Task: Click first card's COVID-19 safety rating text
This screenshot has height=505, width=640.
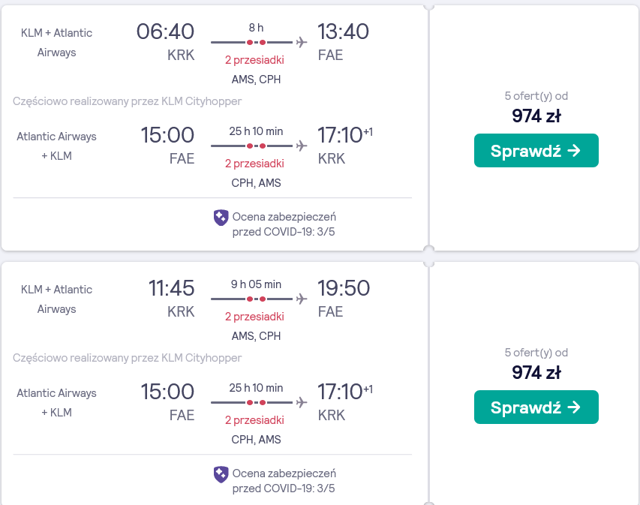Action: tap(284, 224)
